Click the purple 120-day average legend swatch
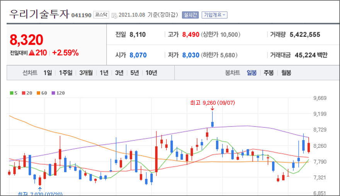The image size is (340, 196). (53, 93)
